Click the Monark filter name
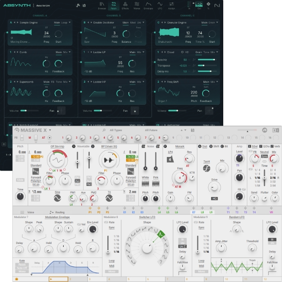 coord(180,146)
